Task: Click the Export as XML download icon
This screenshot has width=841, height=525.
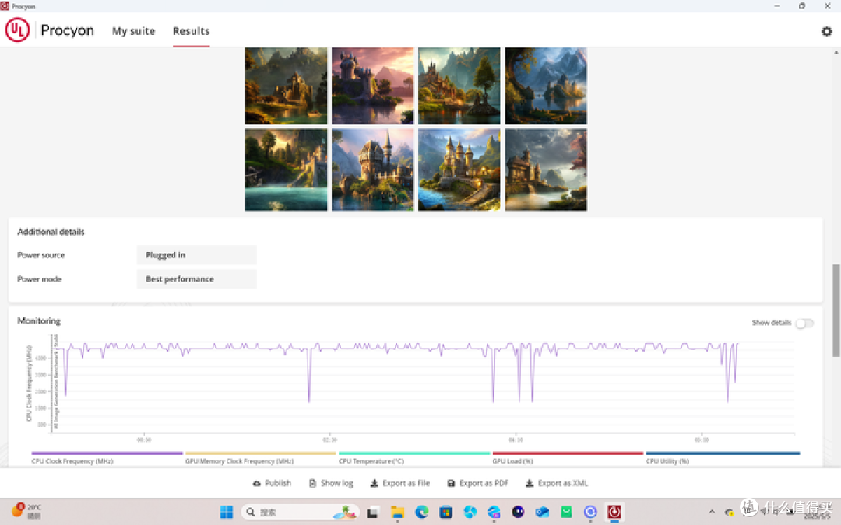Action: (x=530, y=483)
